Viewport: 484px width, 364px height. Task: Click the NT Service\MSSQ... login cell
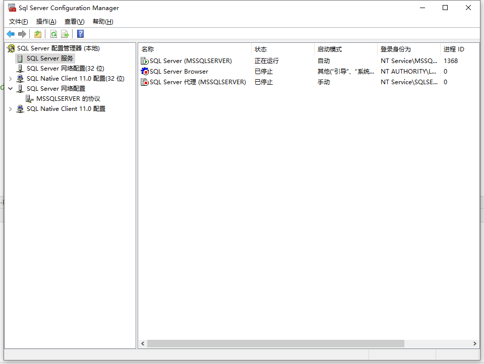[x=409, y=61]
